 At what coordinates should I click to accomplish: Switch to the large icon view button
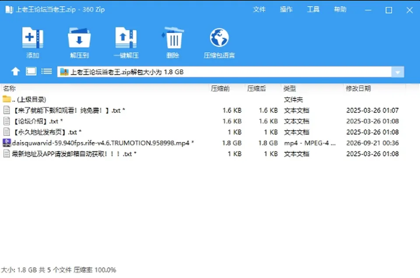(31, 71)
